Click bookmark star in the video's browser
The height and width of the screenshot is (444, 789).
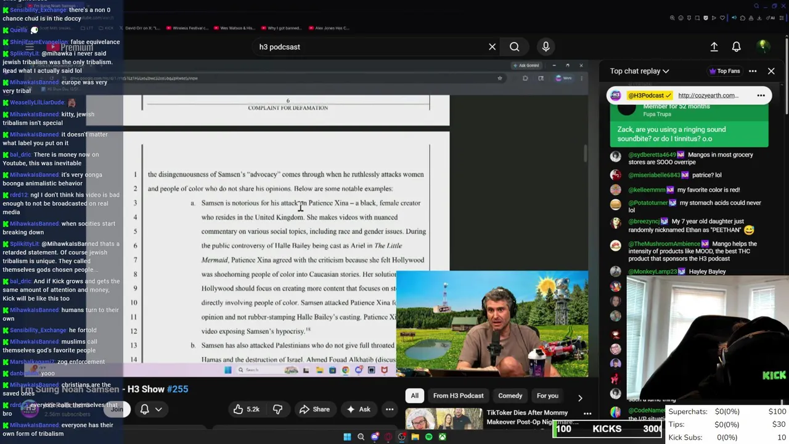coord(500,78)
